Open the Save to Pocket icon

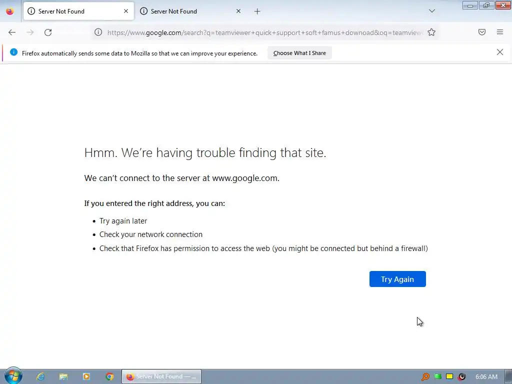click(482, 32)
